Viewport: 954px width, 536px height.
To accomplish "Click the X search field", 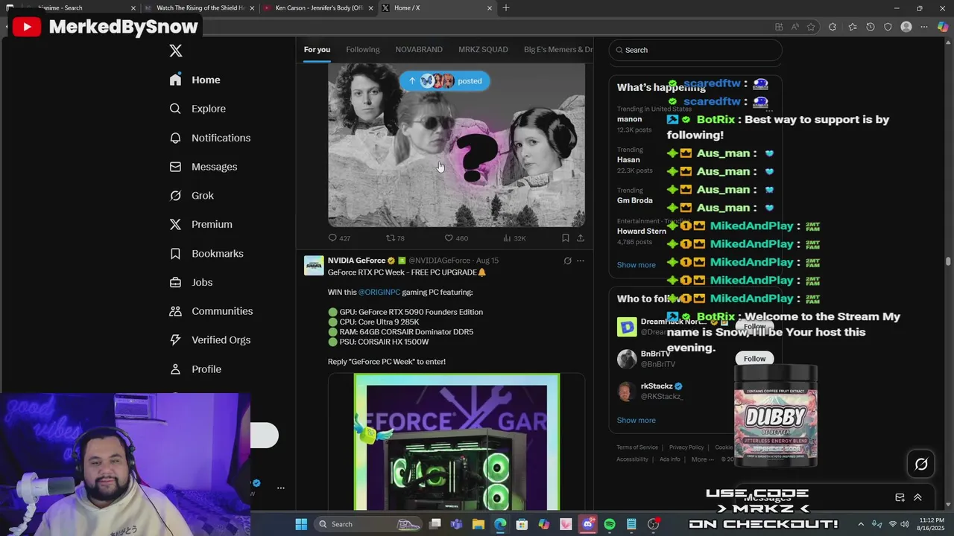I will pyautogui.click(x=695, y=50).
